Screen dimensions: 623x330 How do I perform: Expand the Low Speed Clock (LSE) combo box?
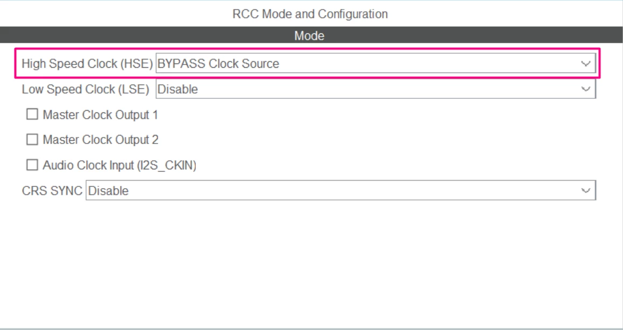click(x=376, y=89)
